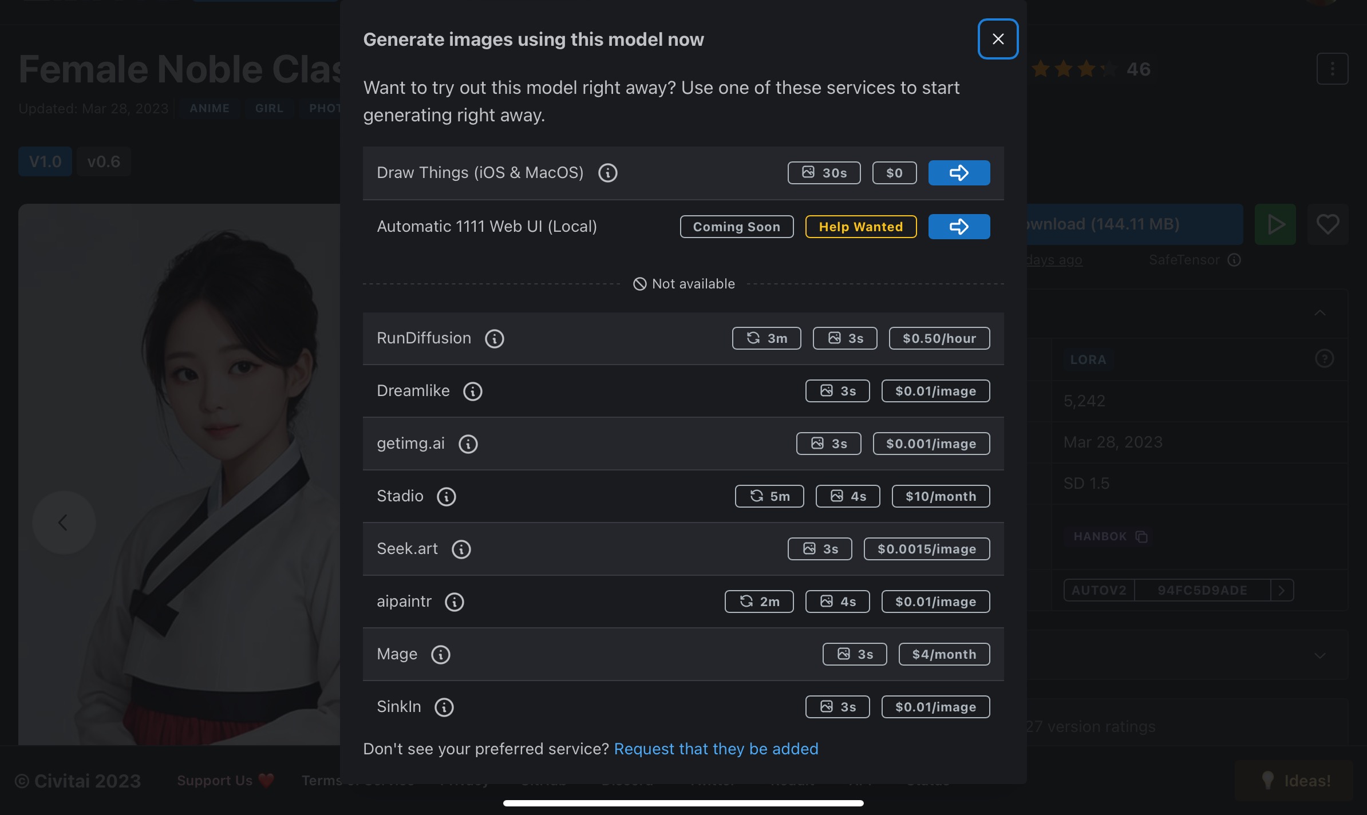
Task: Click the GIRL tag
Action: pyautogui.click(x=269, y=108)
